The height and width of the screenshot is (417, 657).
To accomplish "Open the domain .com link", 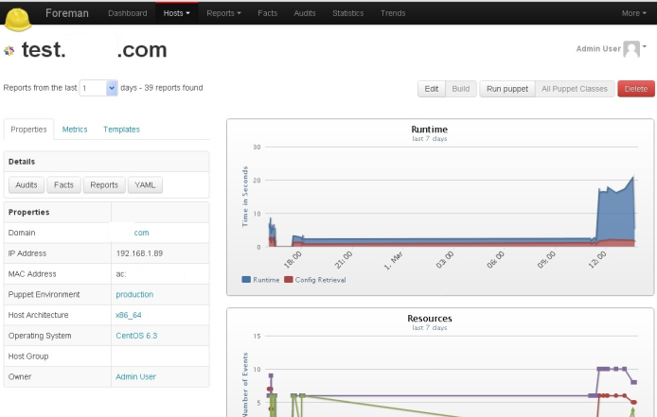I will [x=141, y=233].
